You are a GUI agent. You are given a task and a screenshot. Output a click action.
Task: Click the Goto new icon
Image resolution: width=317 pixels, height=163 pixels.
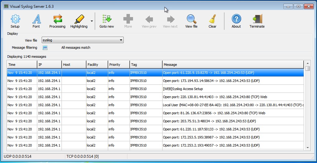(x=107, y=20)
